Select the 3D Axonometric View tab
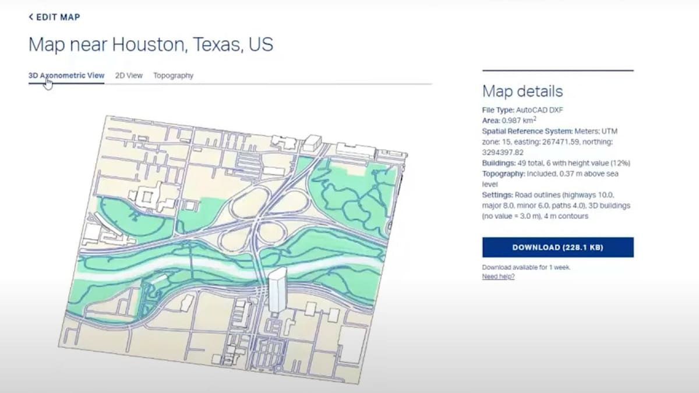699x393 pixels. [66, 76]
